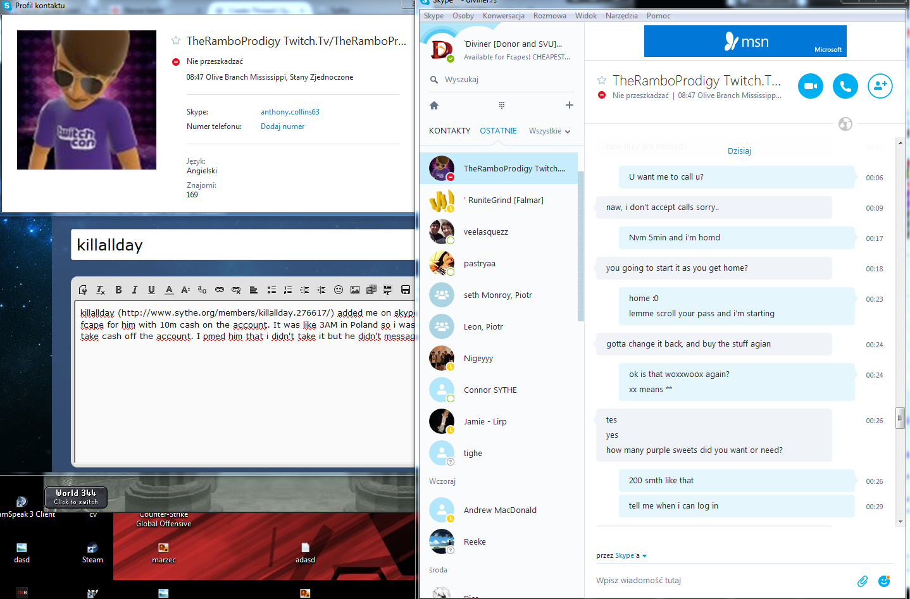The image size is (910, 599).
Task: Start a voice call in Skype
Action: 845,86
